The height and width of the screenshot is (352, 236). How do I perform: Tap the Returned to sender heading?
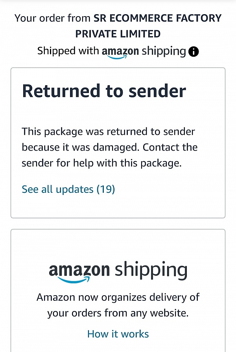pos(104,91)
